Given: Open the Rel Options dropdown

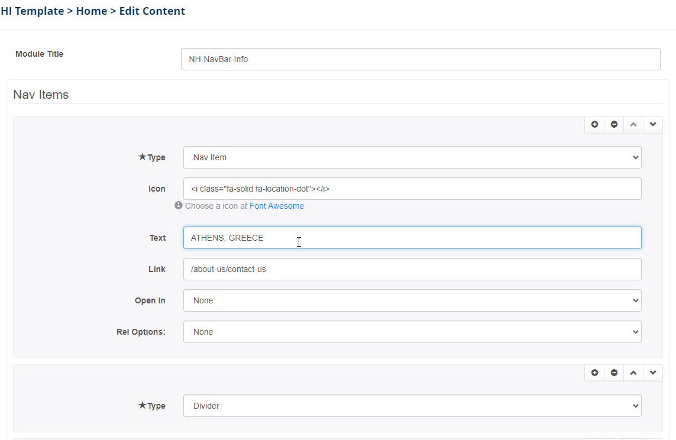Looking at the screenshot, I should click(x=412, y=332).
